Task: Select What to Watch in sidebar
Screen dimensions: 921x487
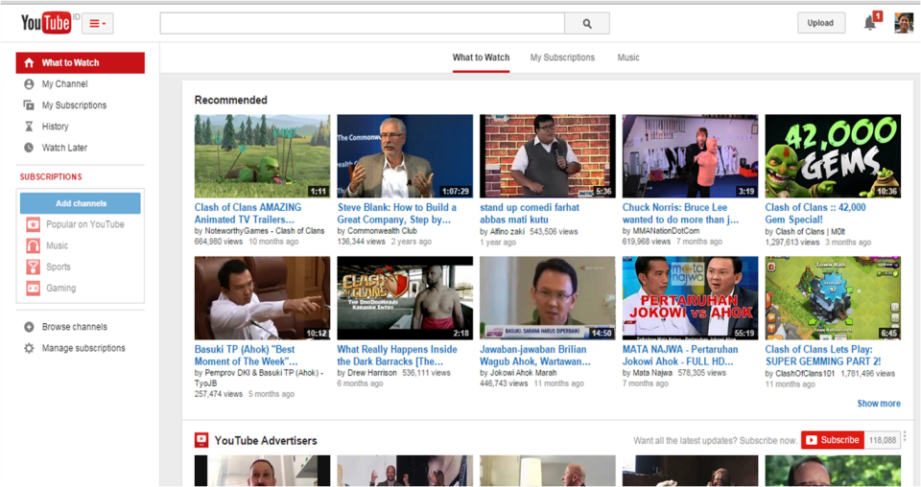Action: 81,62
